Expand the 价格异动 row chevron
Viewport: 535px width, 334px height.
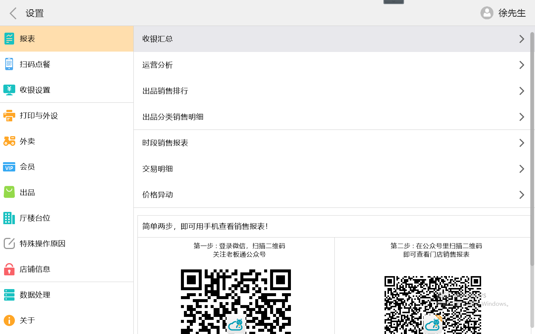[522, 195]
